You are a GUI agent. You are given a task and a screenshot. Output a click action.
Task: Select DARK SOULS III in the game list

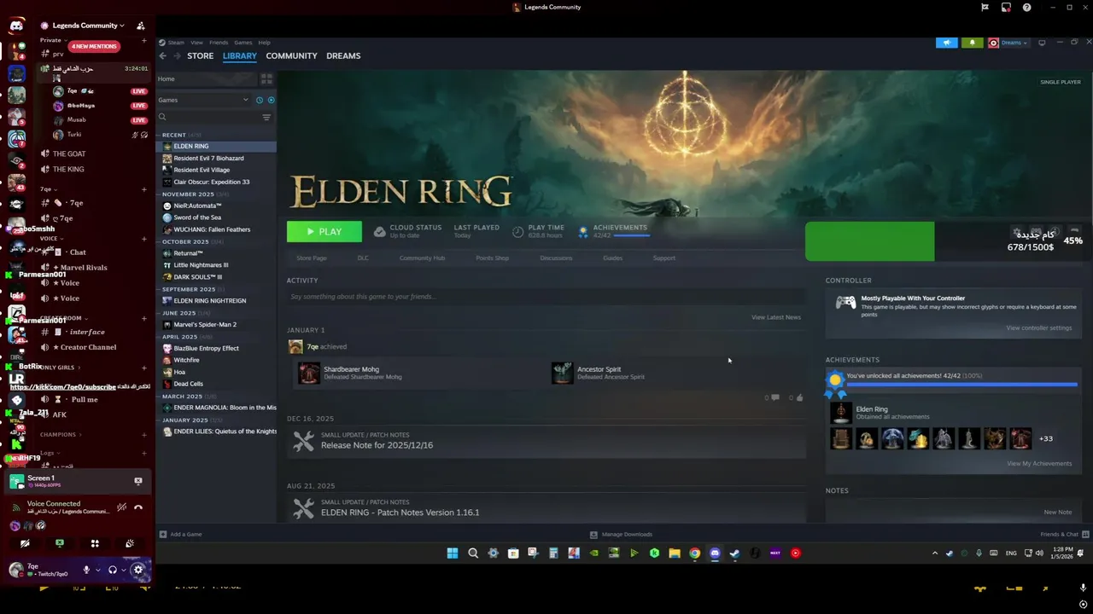pos(197,277)
